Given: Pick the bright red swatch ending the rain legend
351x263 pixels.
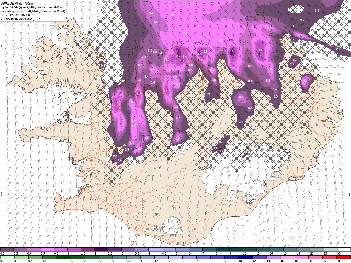Looking at the screenshot, I should [344, 257].
